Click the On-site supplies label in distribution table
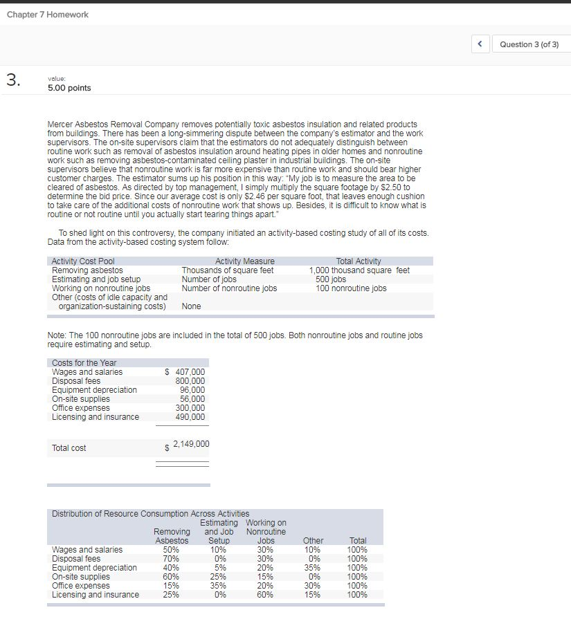Viewport: 571px width, 619px height. 80,577
